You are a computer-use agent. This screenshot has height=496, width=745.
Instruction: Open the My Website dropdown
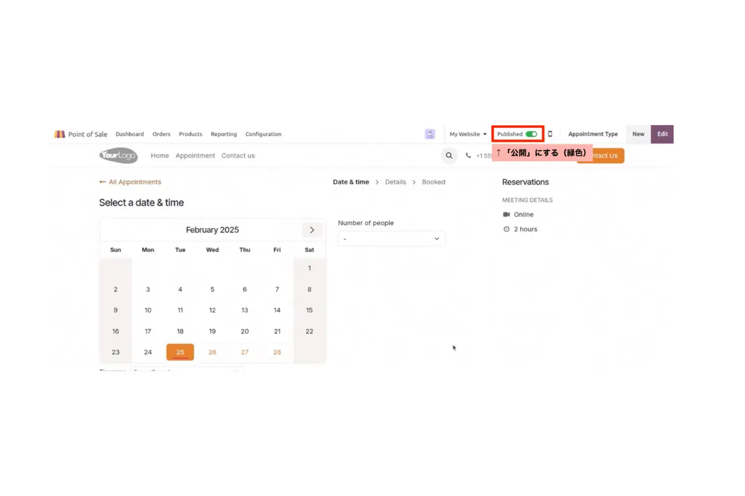coord(468,134)
